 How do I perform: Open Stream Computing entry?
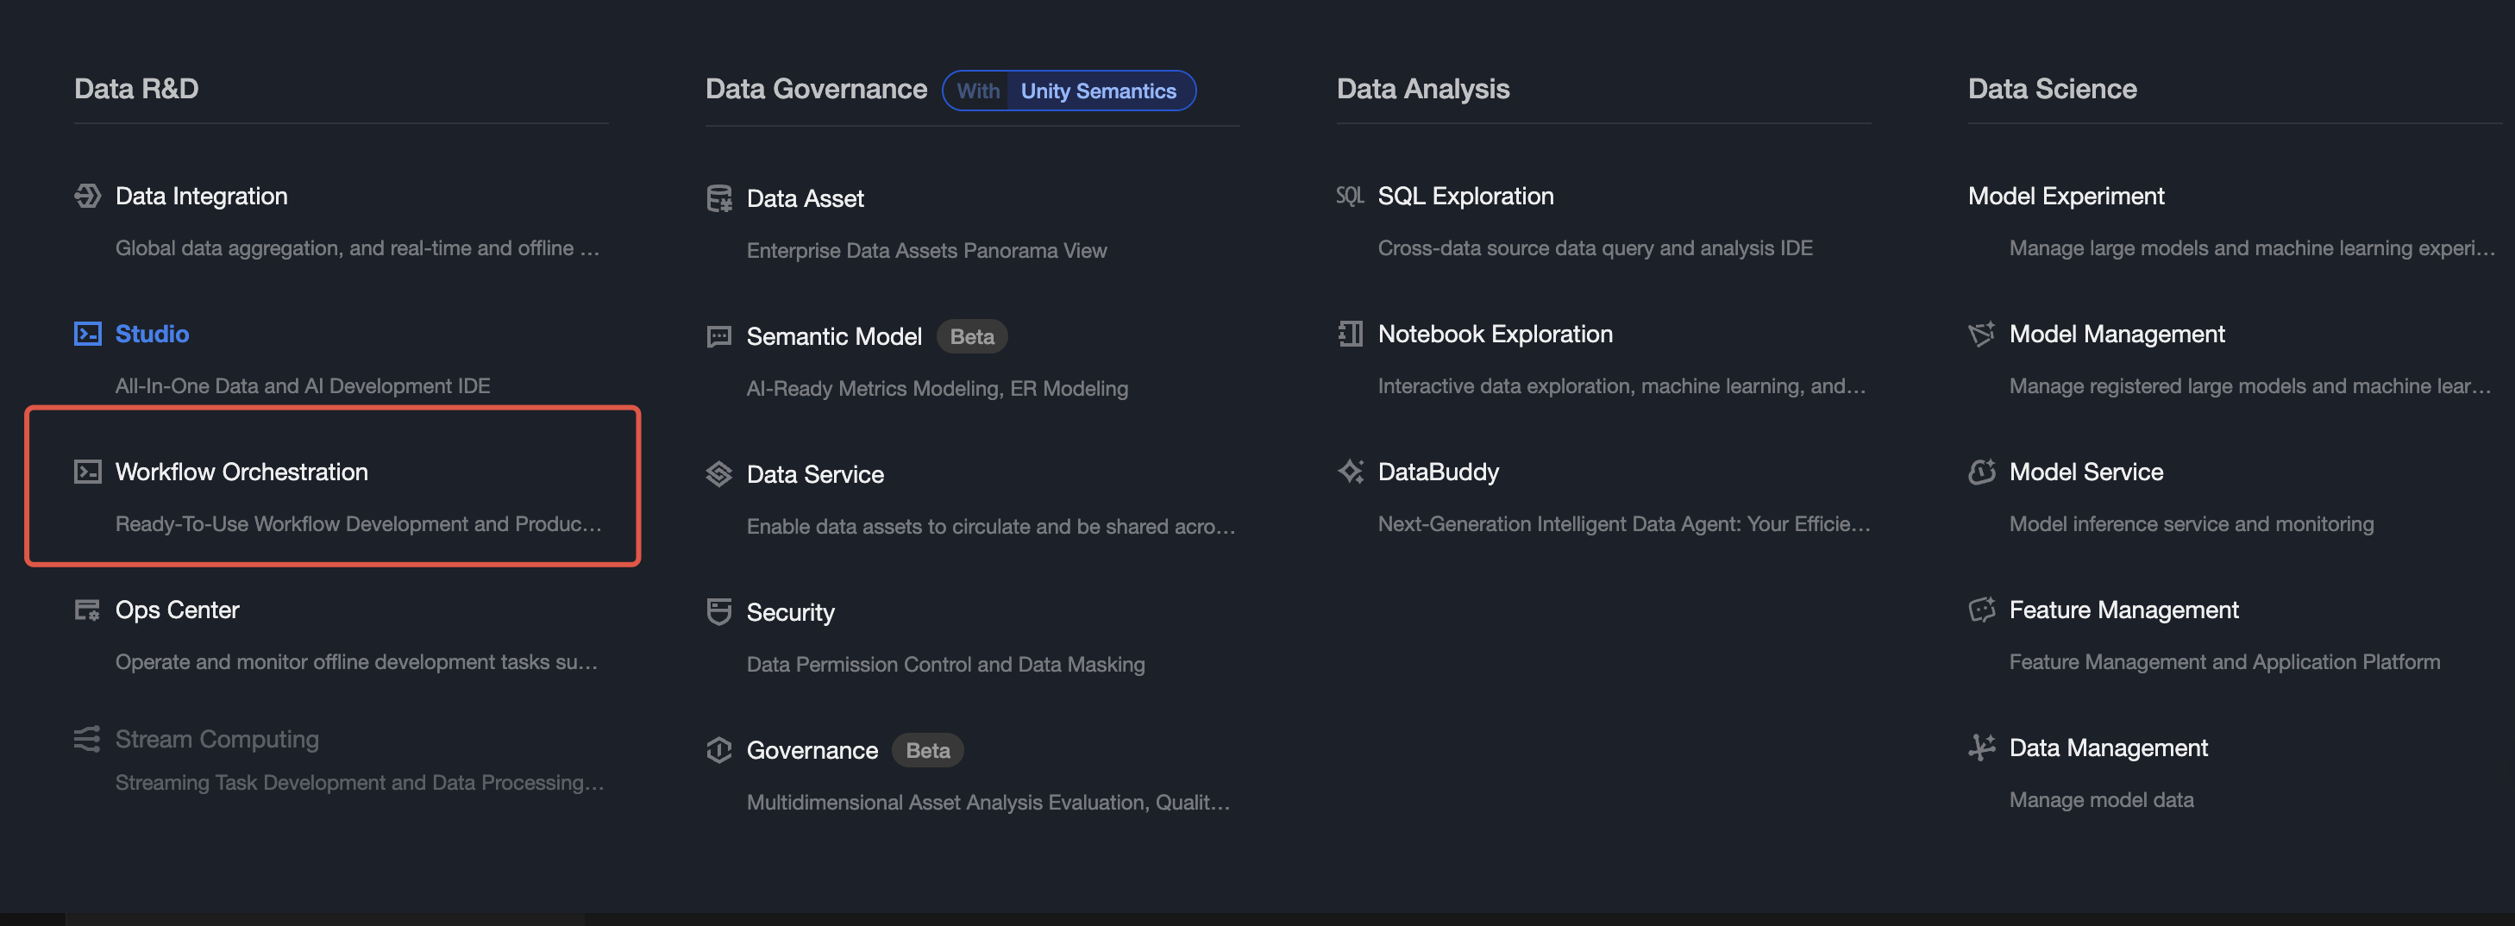(216, 740)
